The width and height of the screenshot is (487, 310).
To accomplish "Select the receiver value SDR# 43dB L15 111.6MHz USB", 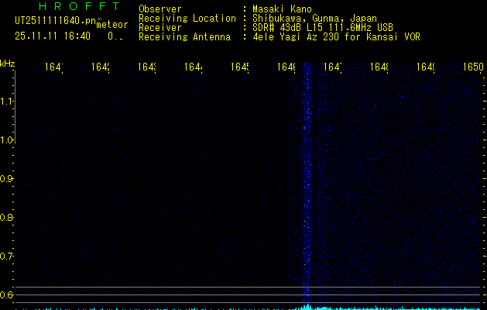I will click(x=323, y=28).
